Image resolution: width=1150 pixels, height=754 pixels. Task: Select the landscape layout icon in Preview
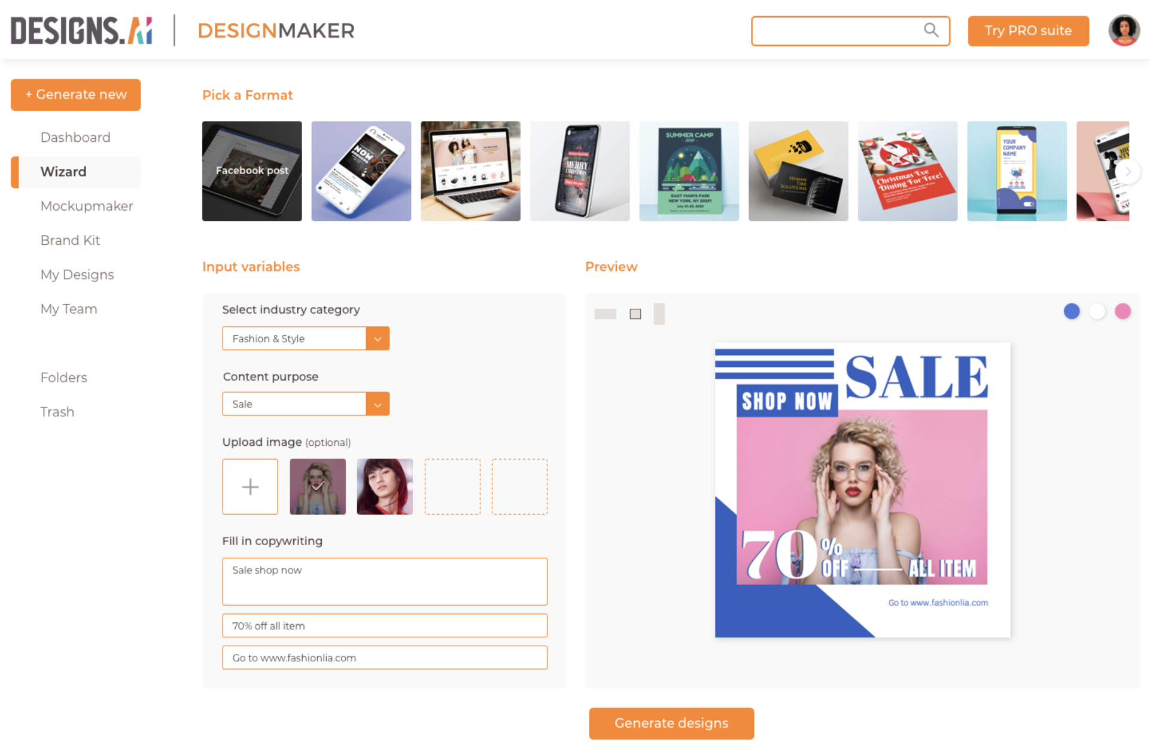point(606,314)
